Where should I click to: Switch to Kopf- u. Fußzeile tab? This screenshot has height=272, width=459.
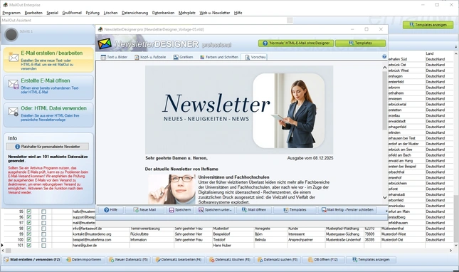click(150, 57)
